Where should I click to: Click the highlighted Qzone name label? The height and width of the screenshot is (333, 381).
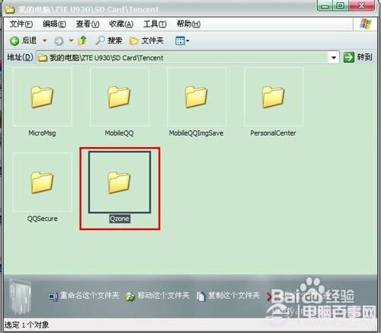[120, 219]
